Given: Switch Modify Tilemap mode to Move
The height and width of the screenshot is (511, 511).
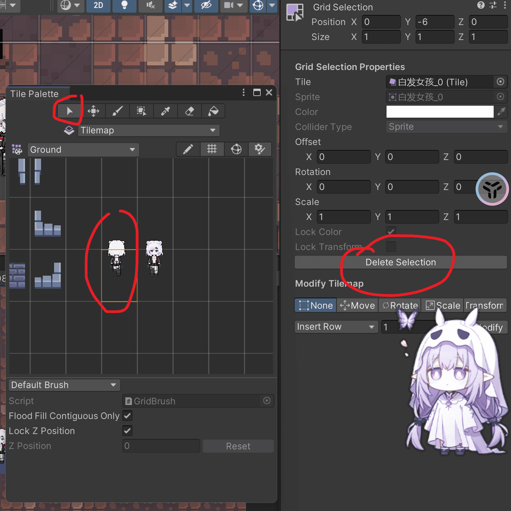Looking at the screenshot, I should tap(357, 305).
